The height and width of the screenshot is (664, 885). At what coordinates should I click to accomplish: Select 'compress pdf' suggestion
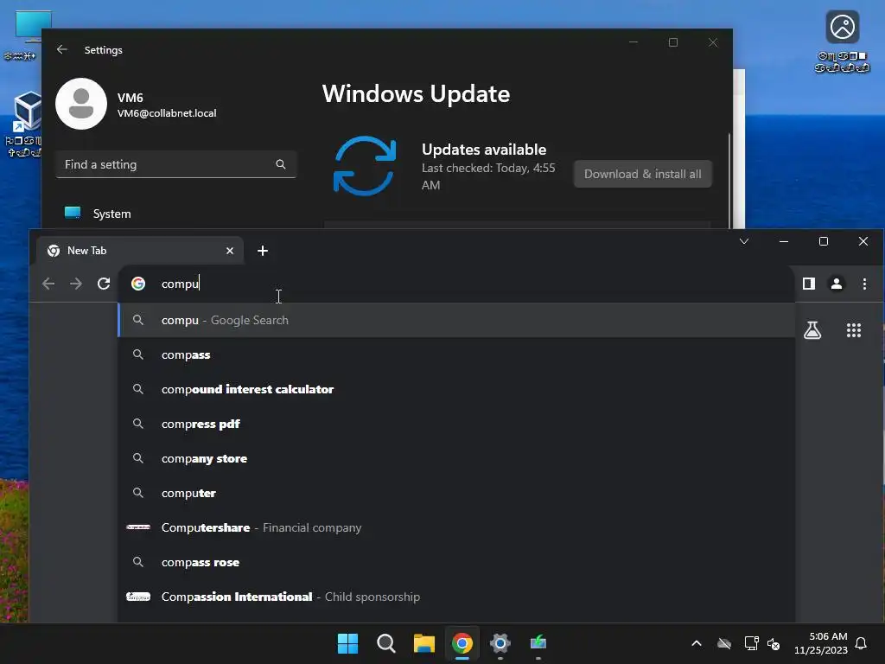point(456,424)
